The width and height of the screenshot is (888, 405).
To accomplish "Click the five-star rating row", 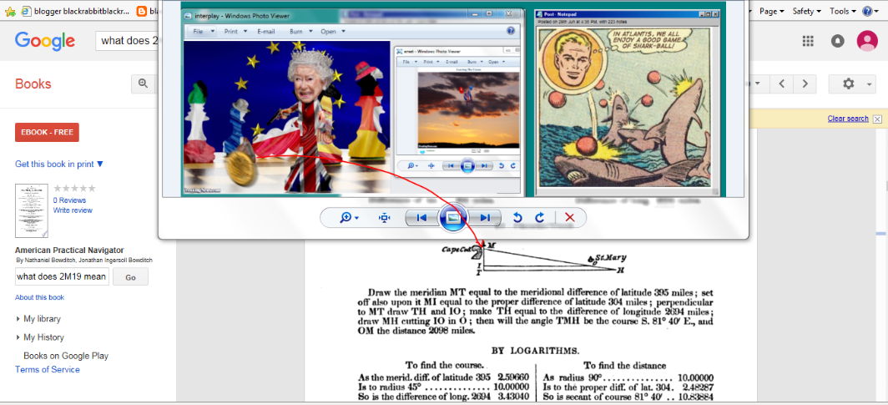I will 74,188.
